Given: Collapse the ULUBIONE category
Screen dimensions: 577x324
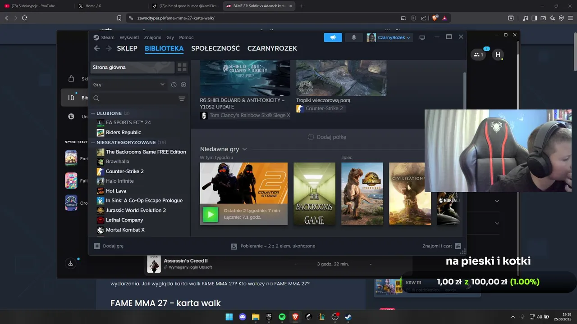Looking at the screenshot, I should click(93, 113).
